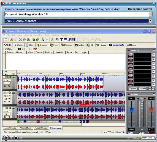This screenshot has height=142, width=157.
Task: Click the Bypass button in Effects panel
Action: [x=133, y=88]
